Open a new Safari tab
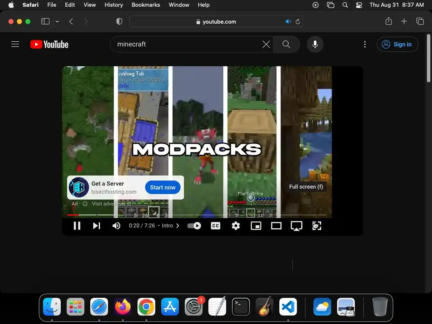The height and width of the screenshot is (324, 432). (x=404, y=21)
